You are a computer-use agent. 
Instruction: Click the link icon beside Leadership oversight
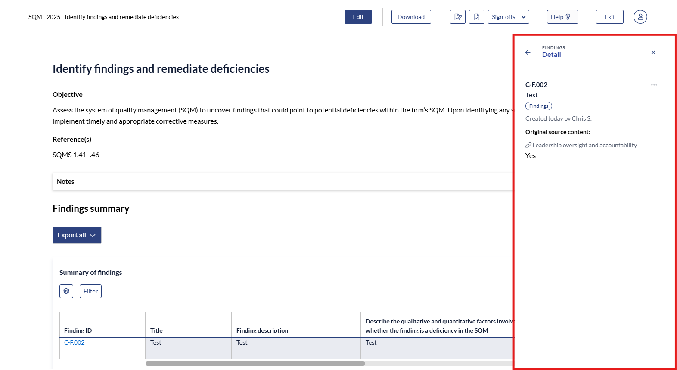pos(528,145)
